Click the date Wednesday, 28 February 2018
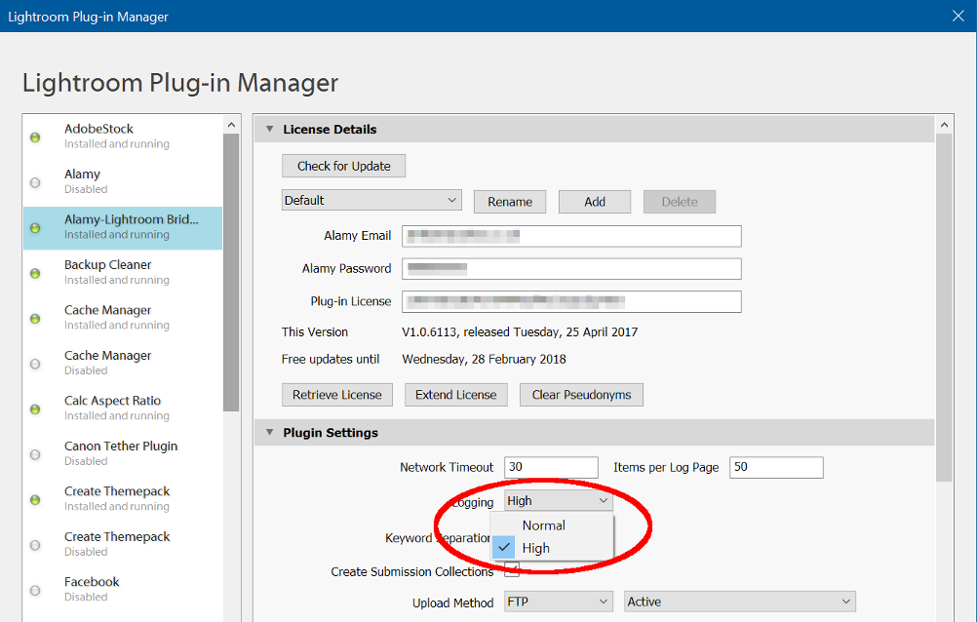Image resolution: width=977 pixels, height=622 pixels. click(485, 360)
